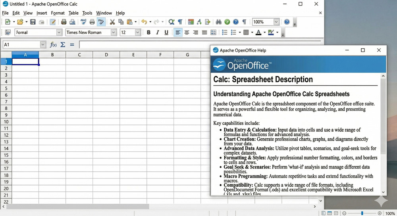
Task: Create a new document with the New icon
Action: [8, 22]
